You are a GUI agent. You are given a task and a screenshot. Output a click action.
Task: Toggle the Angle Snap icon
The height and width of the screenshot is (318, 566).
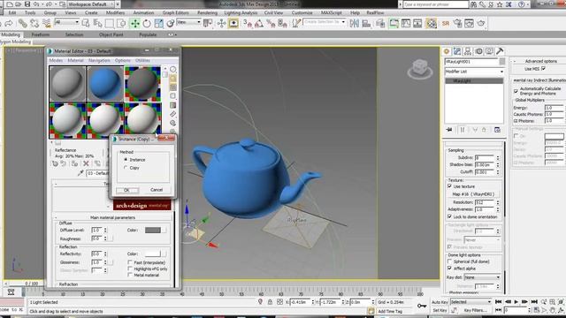click(x=259, y=24)
